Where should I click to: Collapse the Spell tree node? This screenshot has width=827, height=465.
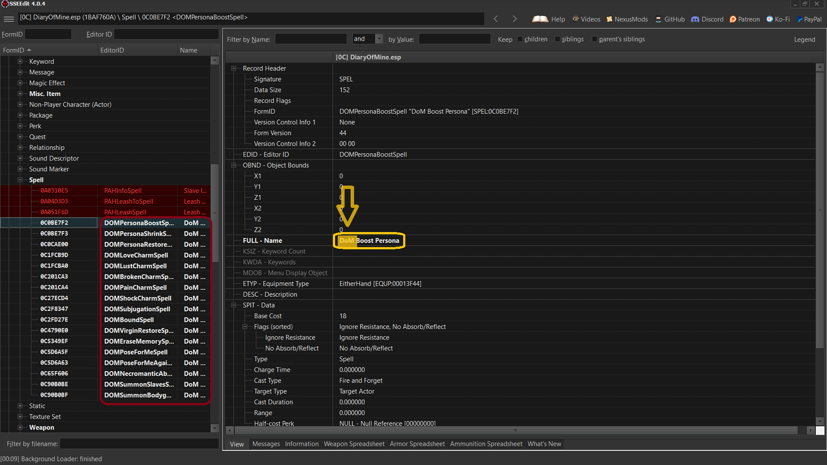point(20,180)
